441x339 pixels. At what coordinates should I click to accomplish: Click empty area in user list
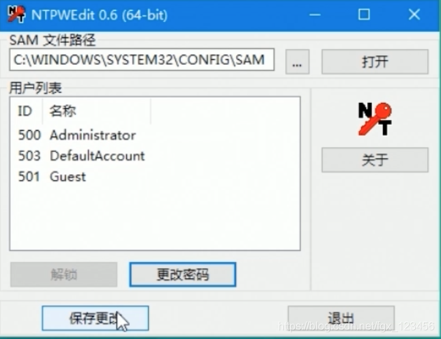[x=155, y=216]
